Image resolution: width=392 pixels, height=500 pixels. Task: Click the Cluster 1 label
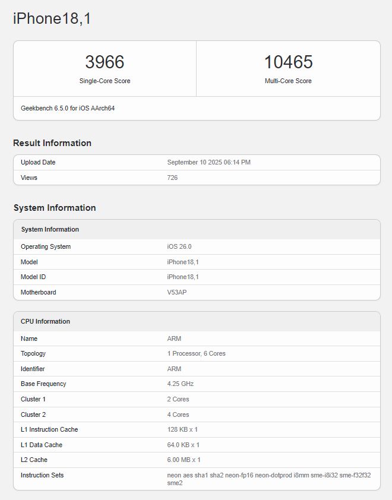pos(33,399)
